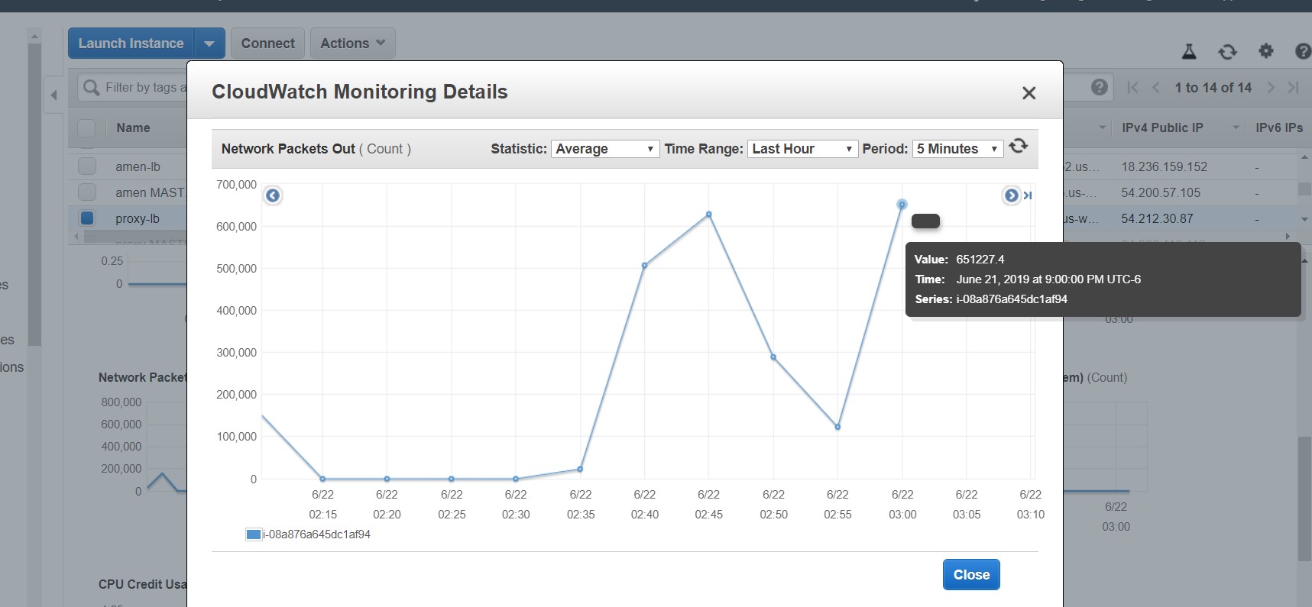Click the filter search magnifier icon
Screen dimensions: 1312x607
pyautogui.click(x=91, y=87)
